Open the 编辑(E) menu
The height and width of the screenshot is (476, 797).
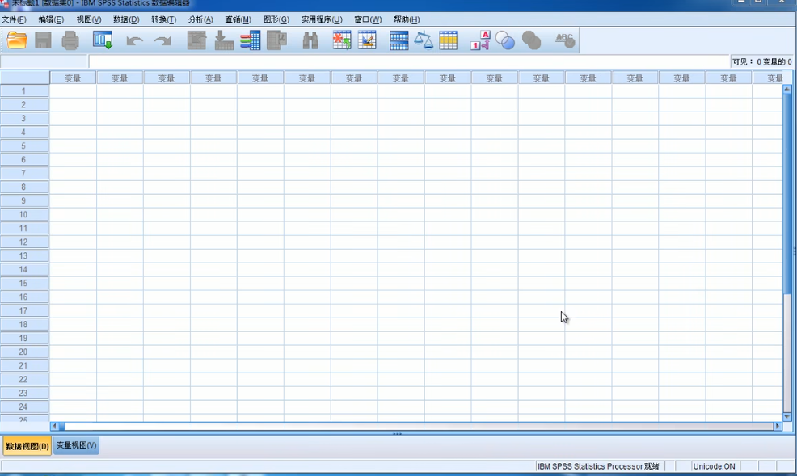(x=51, y=19)
